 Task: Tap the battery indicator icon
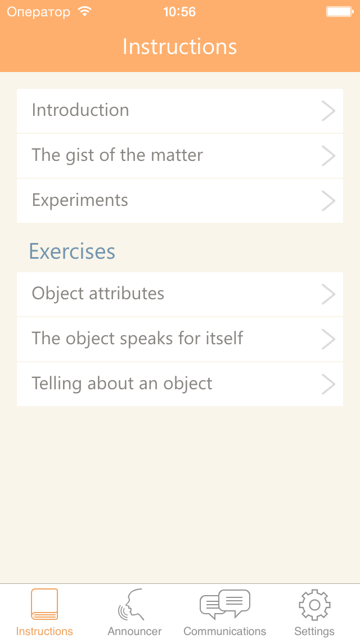339,12
